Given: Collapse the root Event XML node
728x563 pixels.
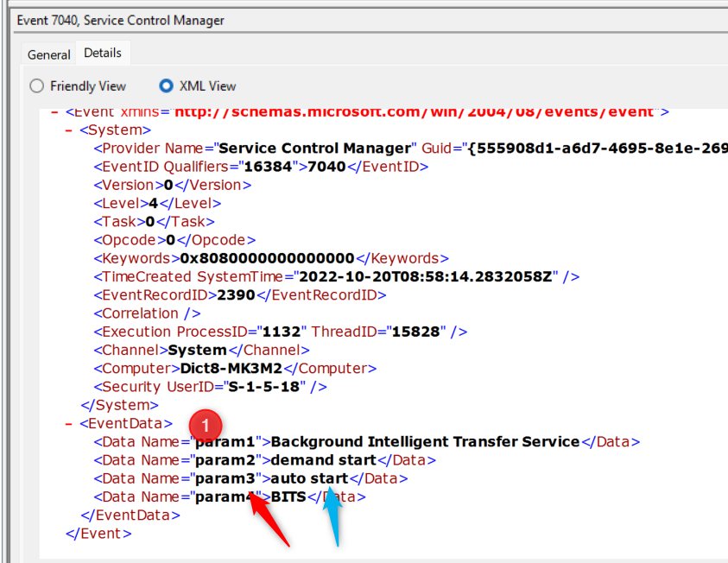Looking at the screenshot, I should (55, 111).
